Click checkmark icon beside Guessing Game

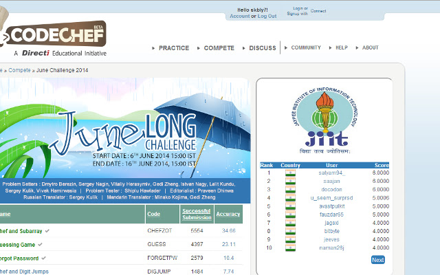(x=40, y=245)
